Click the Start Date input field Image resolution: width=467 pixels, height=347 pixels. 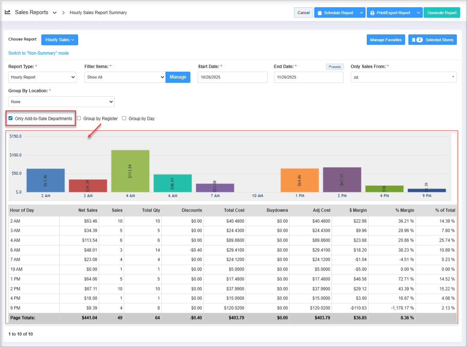[232, 77]
